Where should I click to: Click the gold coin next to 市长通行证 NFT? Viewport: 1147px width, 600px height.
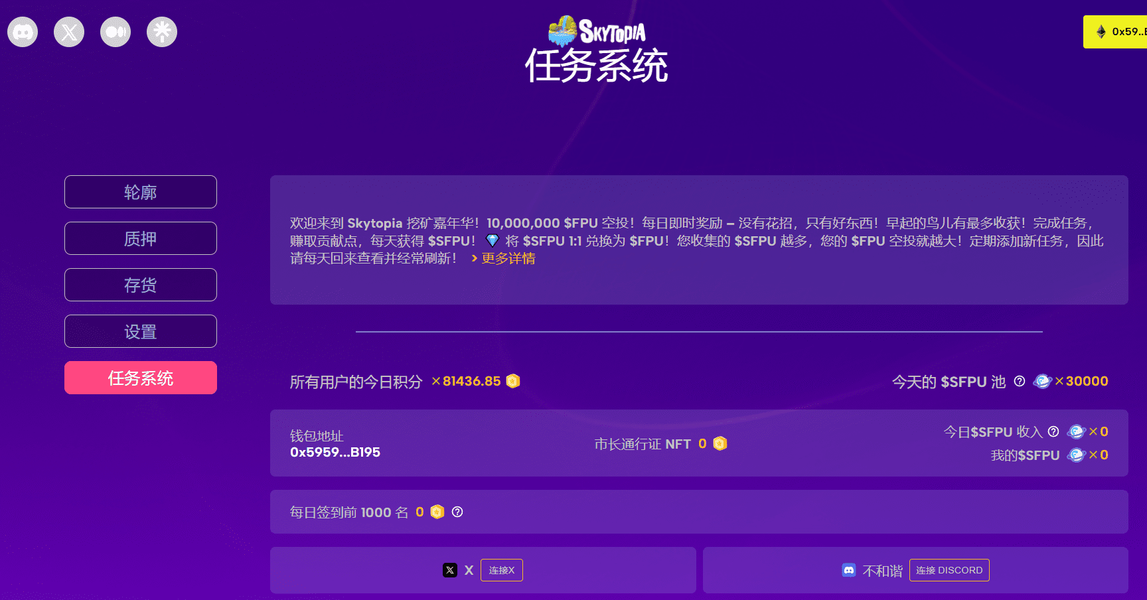(720, 443)
